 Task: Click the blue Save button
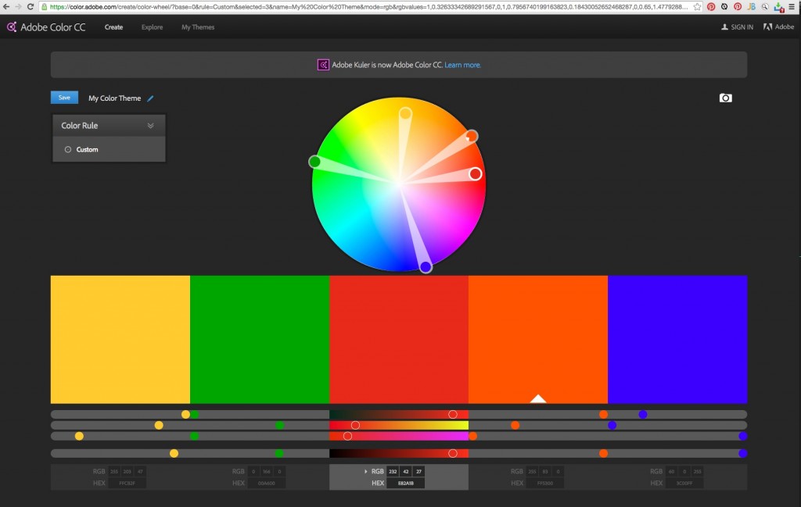(x=64, y=98)
